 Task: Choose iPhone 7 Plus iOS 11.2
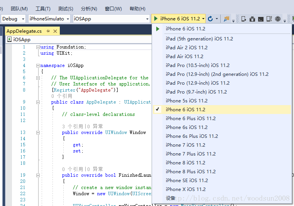(x=222, y=154)
